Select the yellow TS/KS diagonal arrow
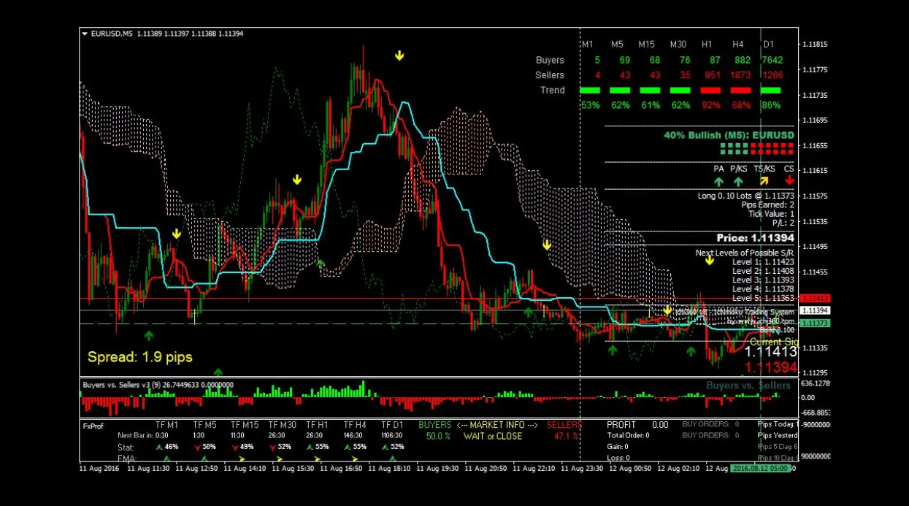Image resolution: width=909 pixels, height=506 pixels. [x=764, y=180]
